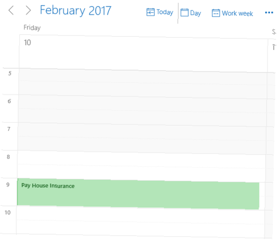Click the Friday day header
The width and height of the screenshot is (277, 240).
pyautogui.click(x=32, y=28)
